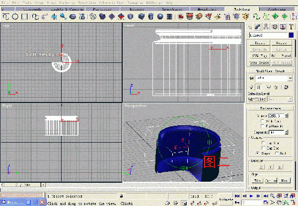Collapse the Parameters rollout
Viewport: 298px width, 206px height.
271,108
